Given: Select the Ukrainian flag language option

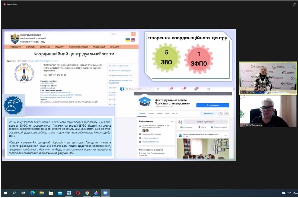Looking at the screenshot, I should click(128, 40).
